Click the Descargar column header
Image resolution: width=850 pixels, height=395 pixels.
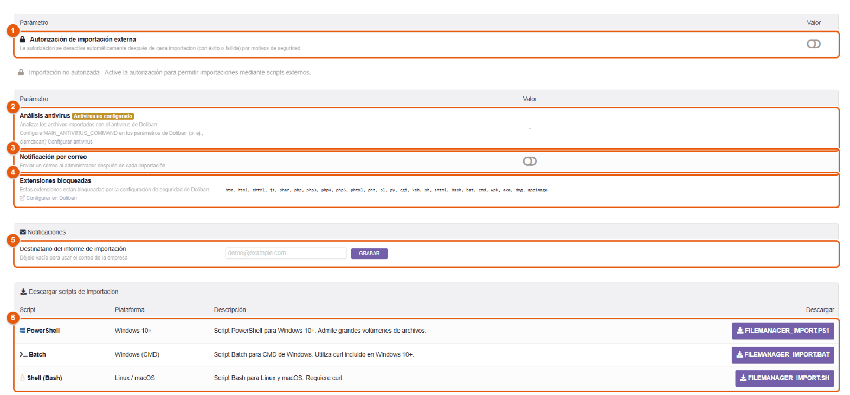[820, 310]
